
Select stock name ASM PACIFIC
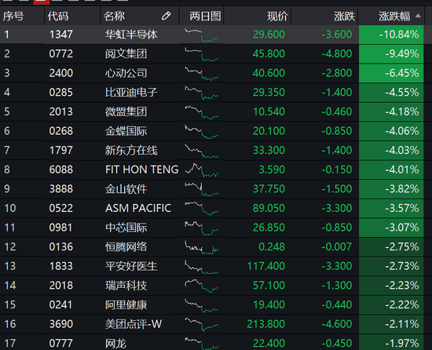point(138,208)
